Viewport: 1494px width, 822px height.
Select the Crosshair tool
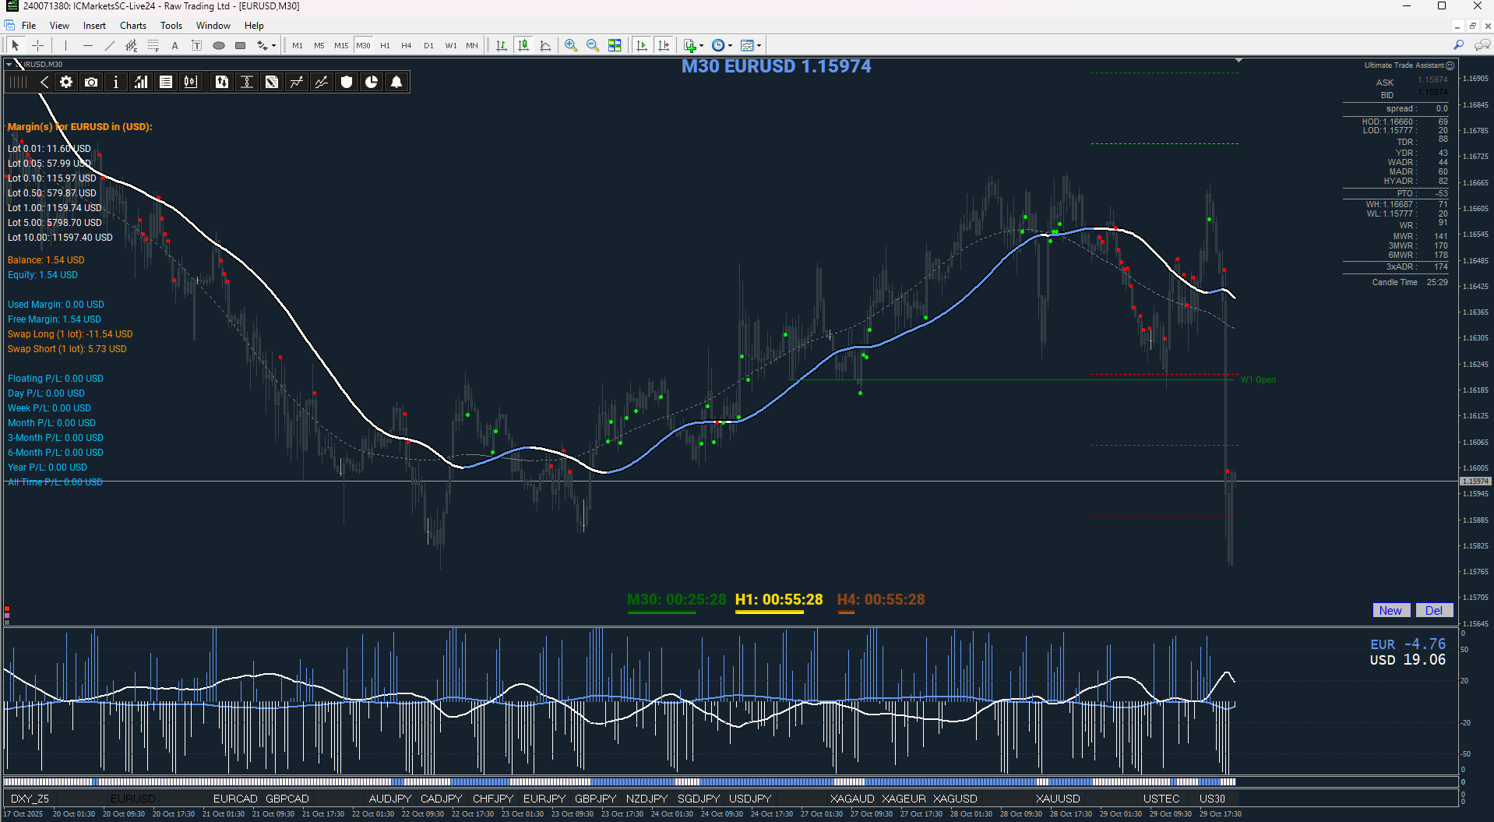tap(37, 45)
